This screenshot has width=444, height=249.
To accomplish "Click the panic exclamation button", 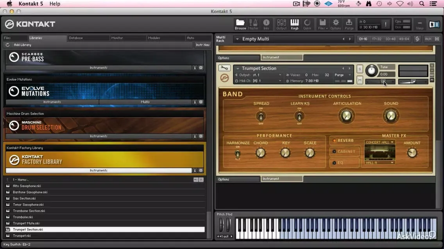I will click(385, 25).
